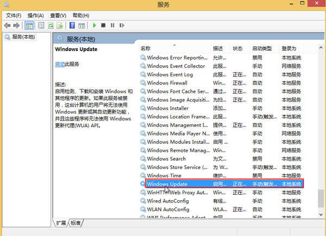Click the gear icon beside Windows Time

[143, 175]
